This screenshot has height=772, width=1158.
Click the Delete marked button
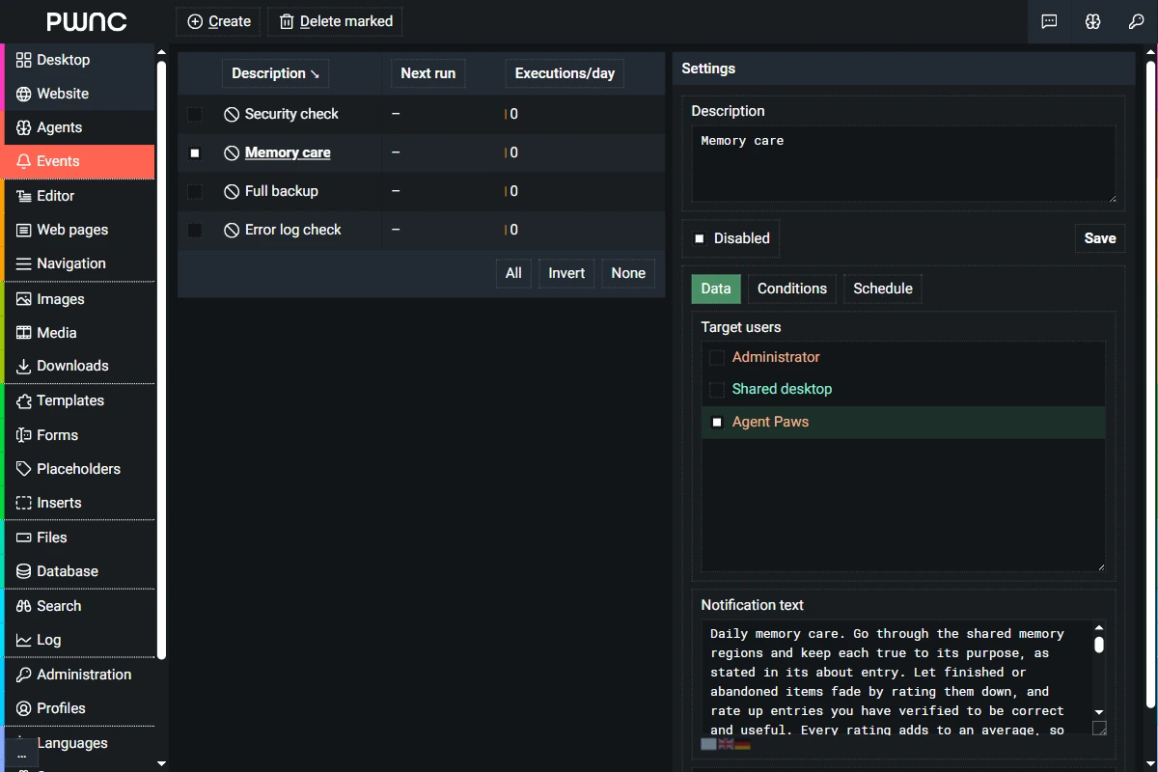point(336,21)
